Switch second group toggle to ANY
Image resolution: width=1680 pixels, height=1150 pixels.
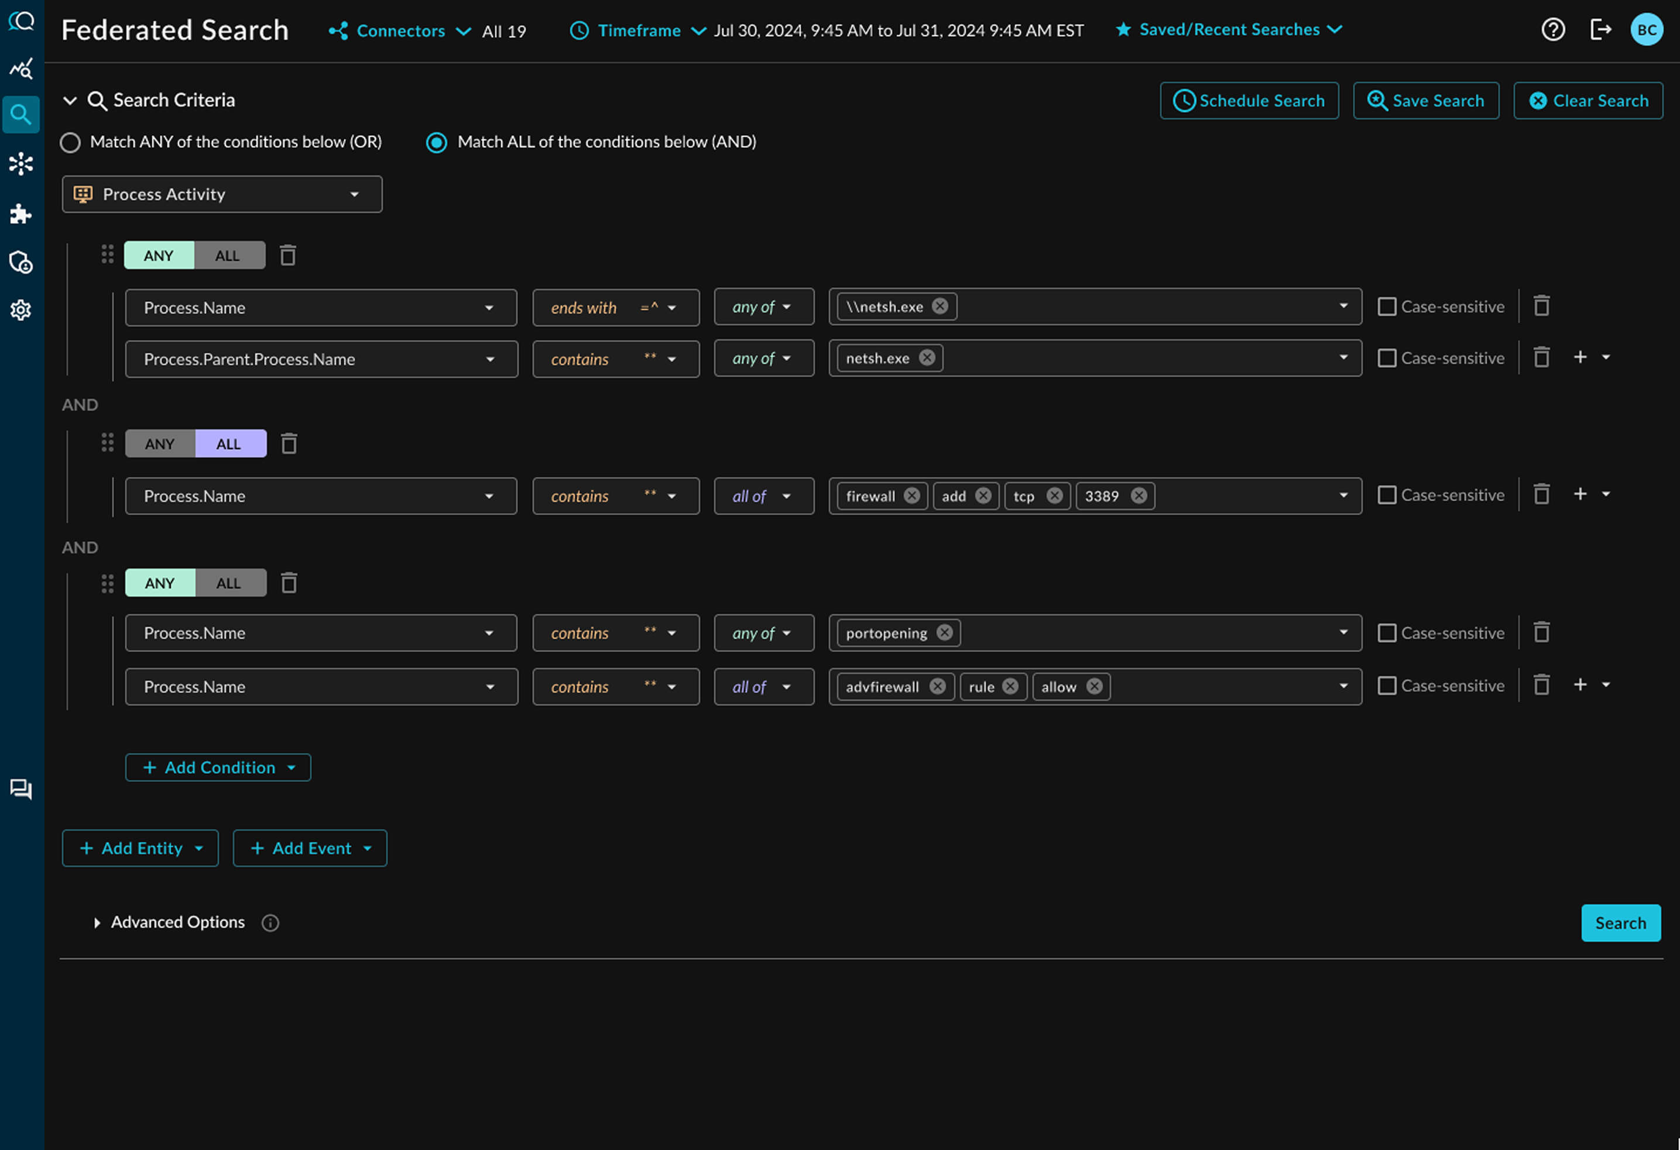pos(160,443)
